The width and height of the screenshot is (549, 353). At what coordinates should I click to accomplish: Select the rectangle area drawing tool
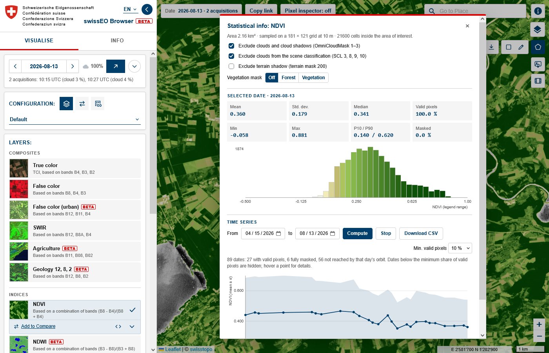[x=509, y=47]
